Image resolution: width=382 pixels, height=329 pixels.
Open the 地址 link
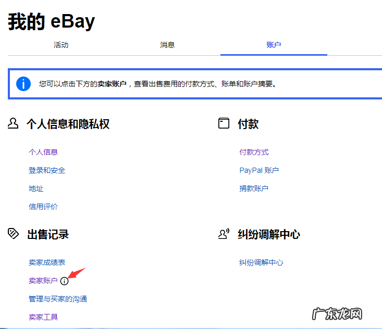pos(36,188)
